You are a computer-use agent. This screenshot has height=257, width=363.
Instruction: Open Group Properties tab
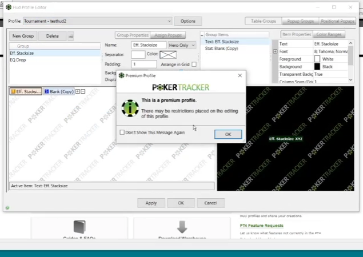click(x=133, y=35)
